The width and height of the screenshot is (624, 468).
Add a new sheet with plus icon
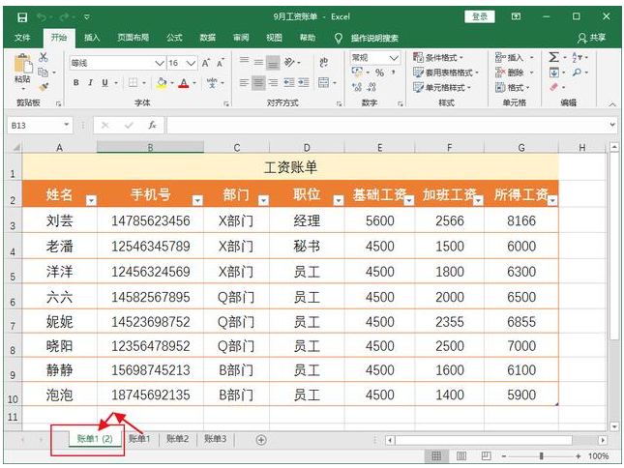click(x=260, y=439)
